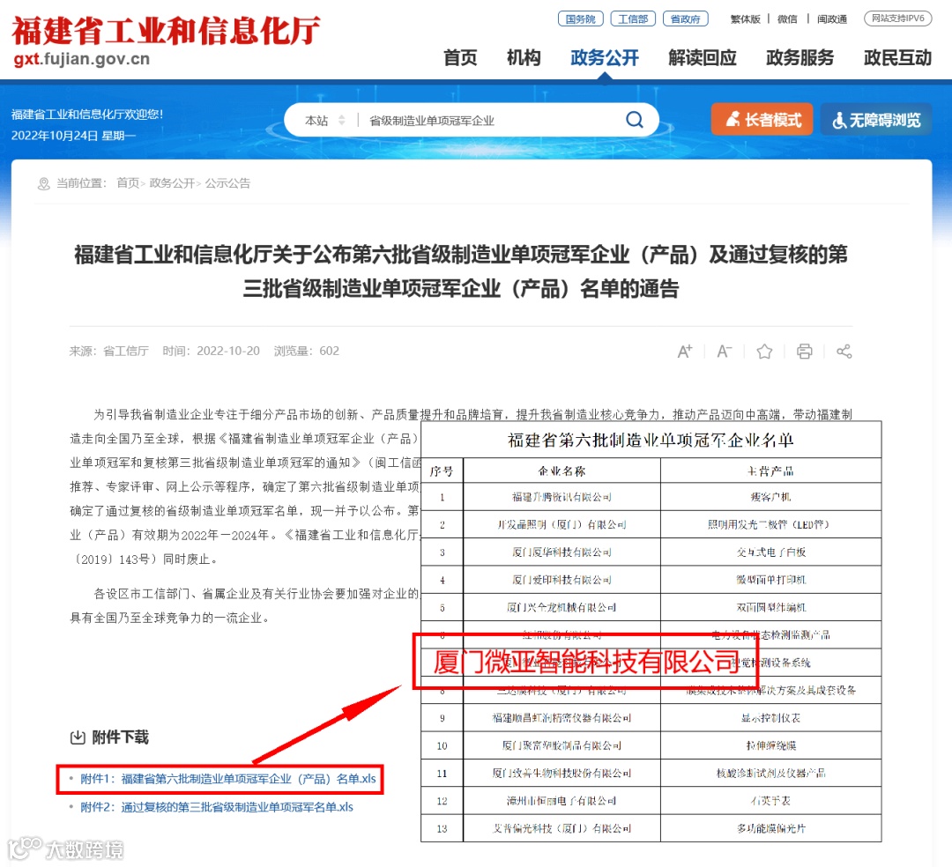This screenshot has width=952, height=867.
Task: Click the 2022年10月24日 星期一 date text
Action: click(73, 136)
